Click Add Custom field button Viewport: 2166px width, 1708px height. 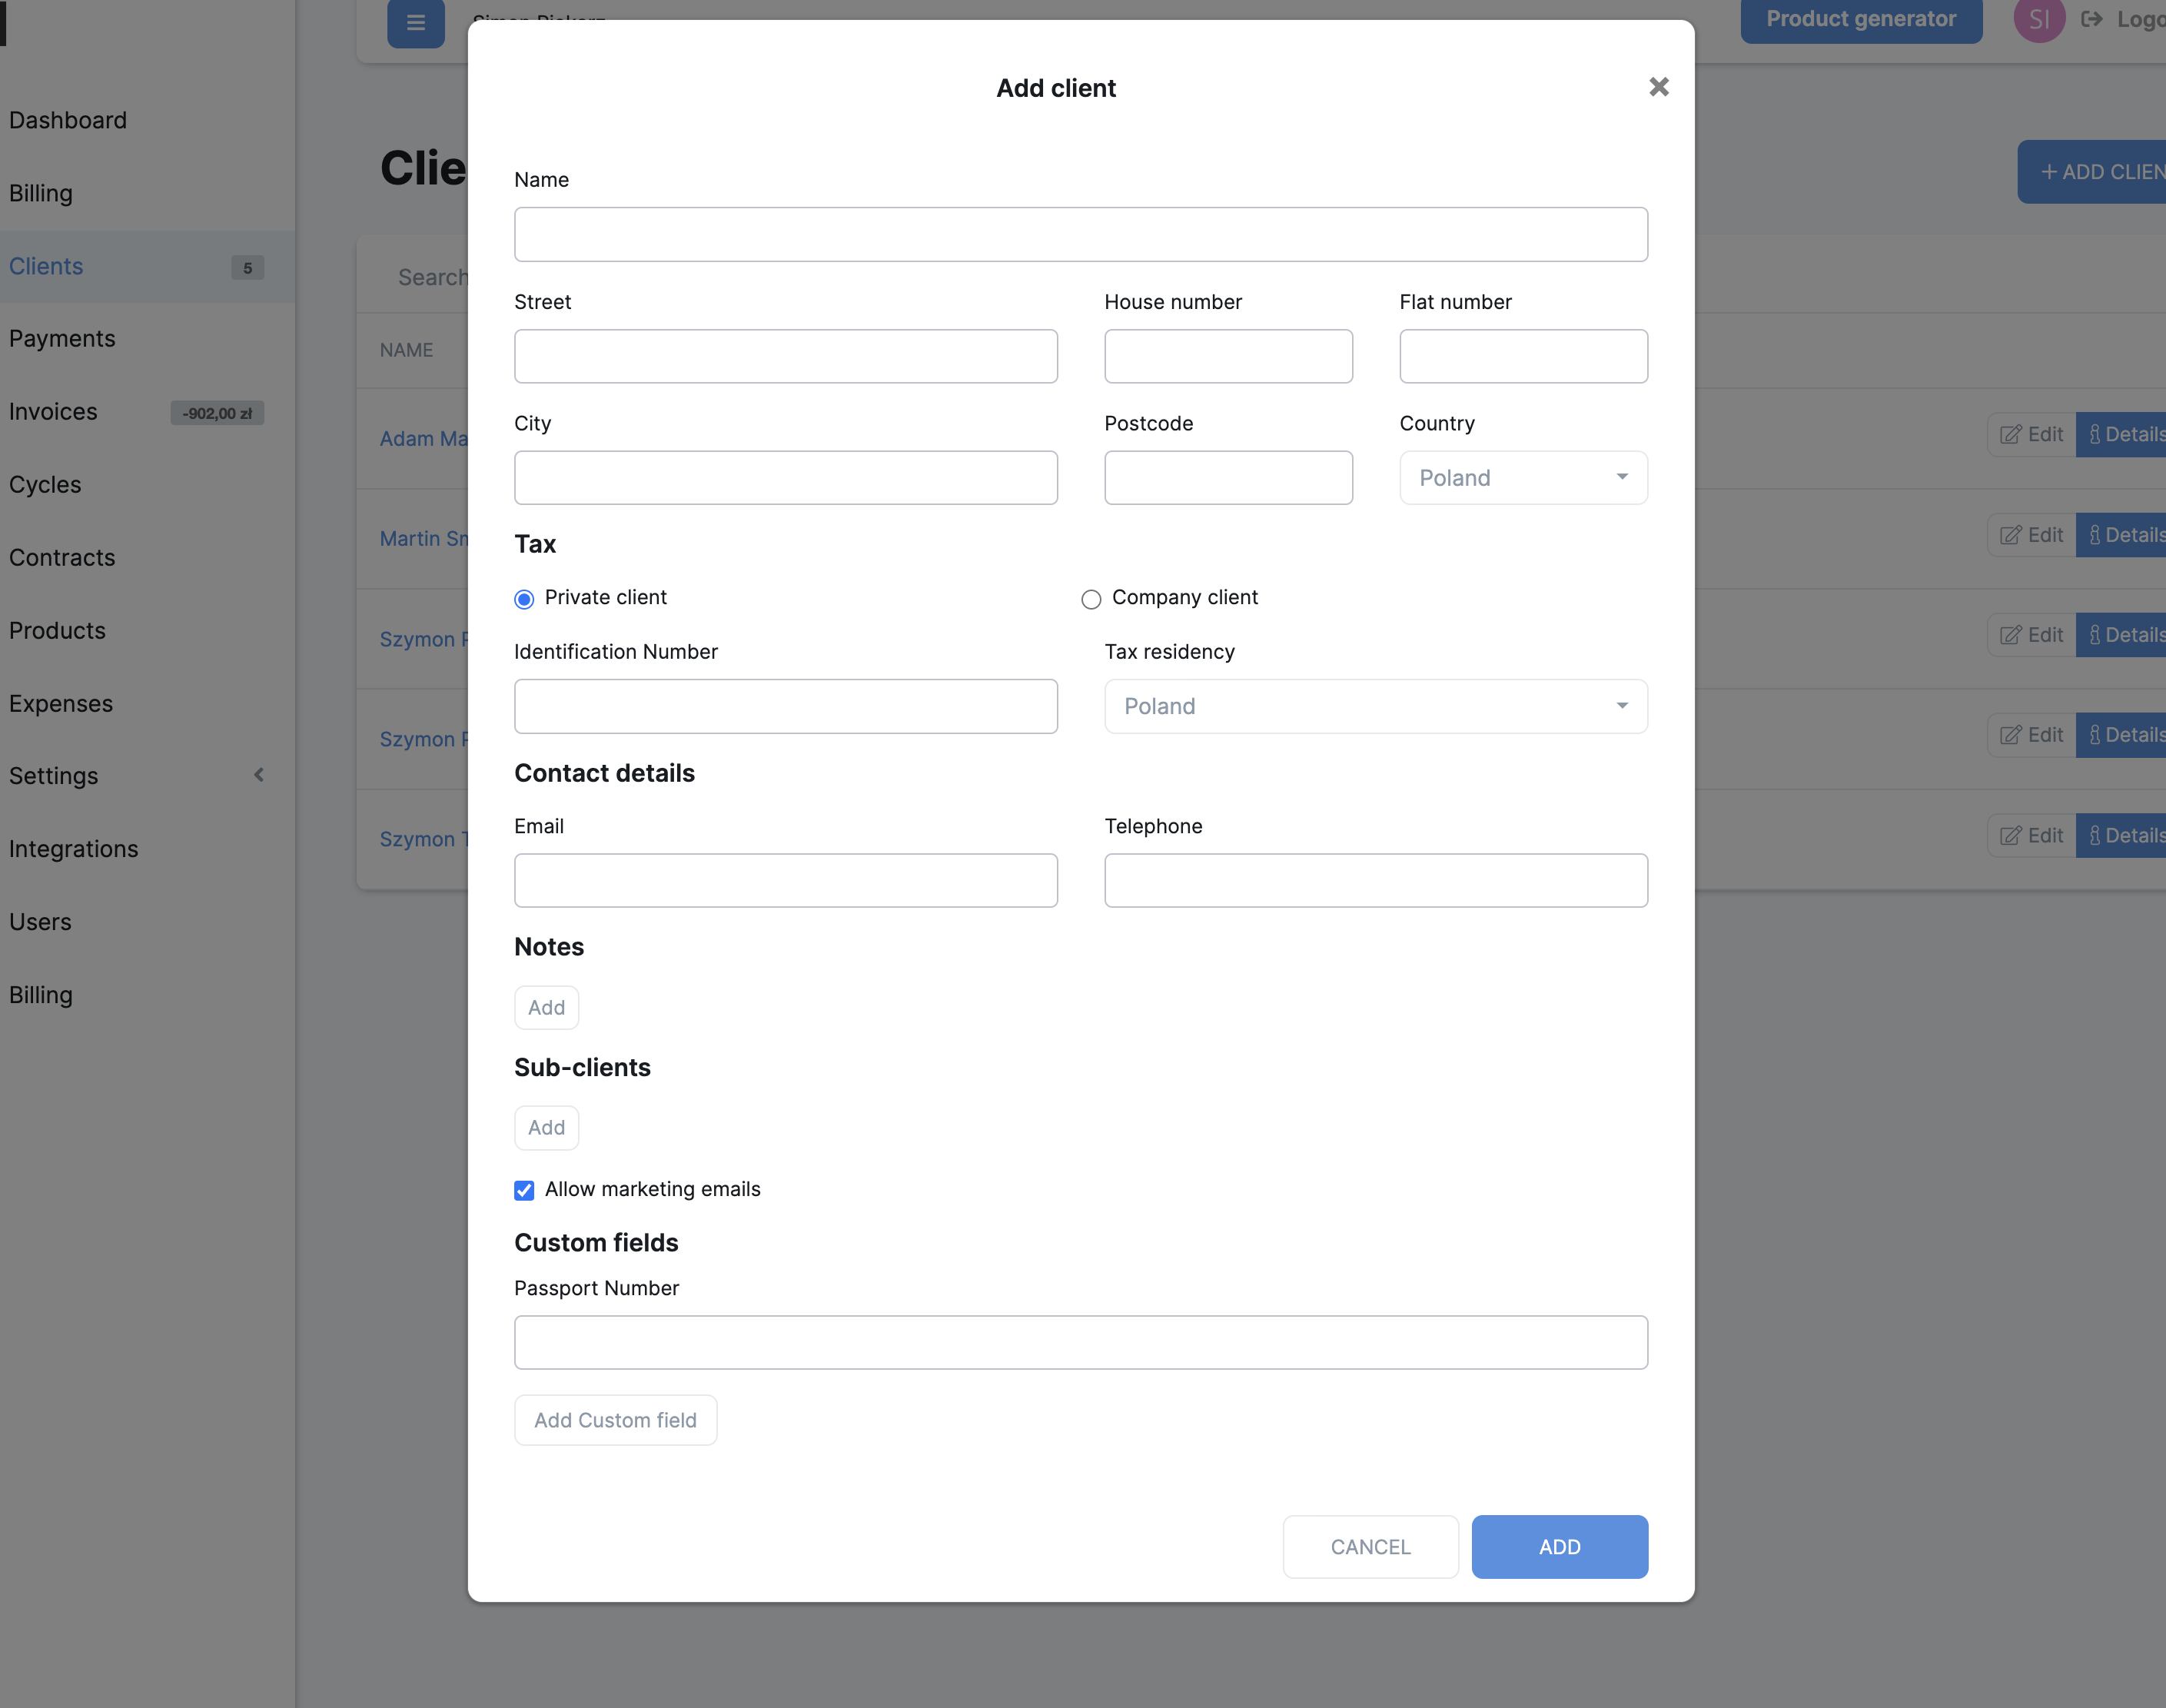click(x=615, y=1420)
